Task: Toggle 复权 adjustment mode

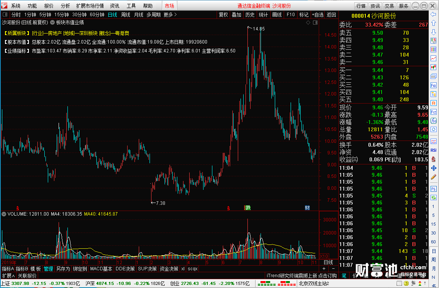Action: click(223, 15)
